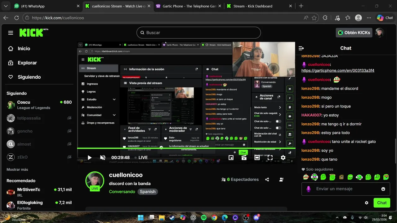The height and width of the screenshot is (223, 397).
Task: Click the Conversando category link
Action: 122,191
